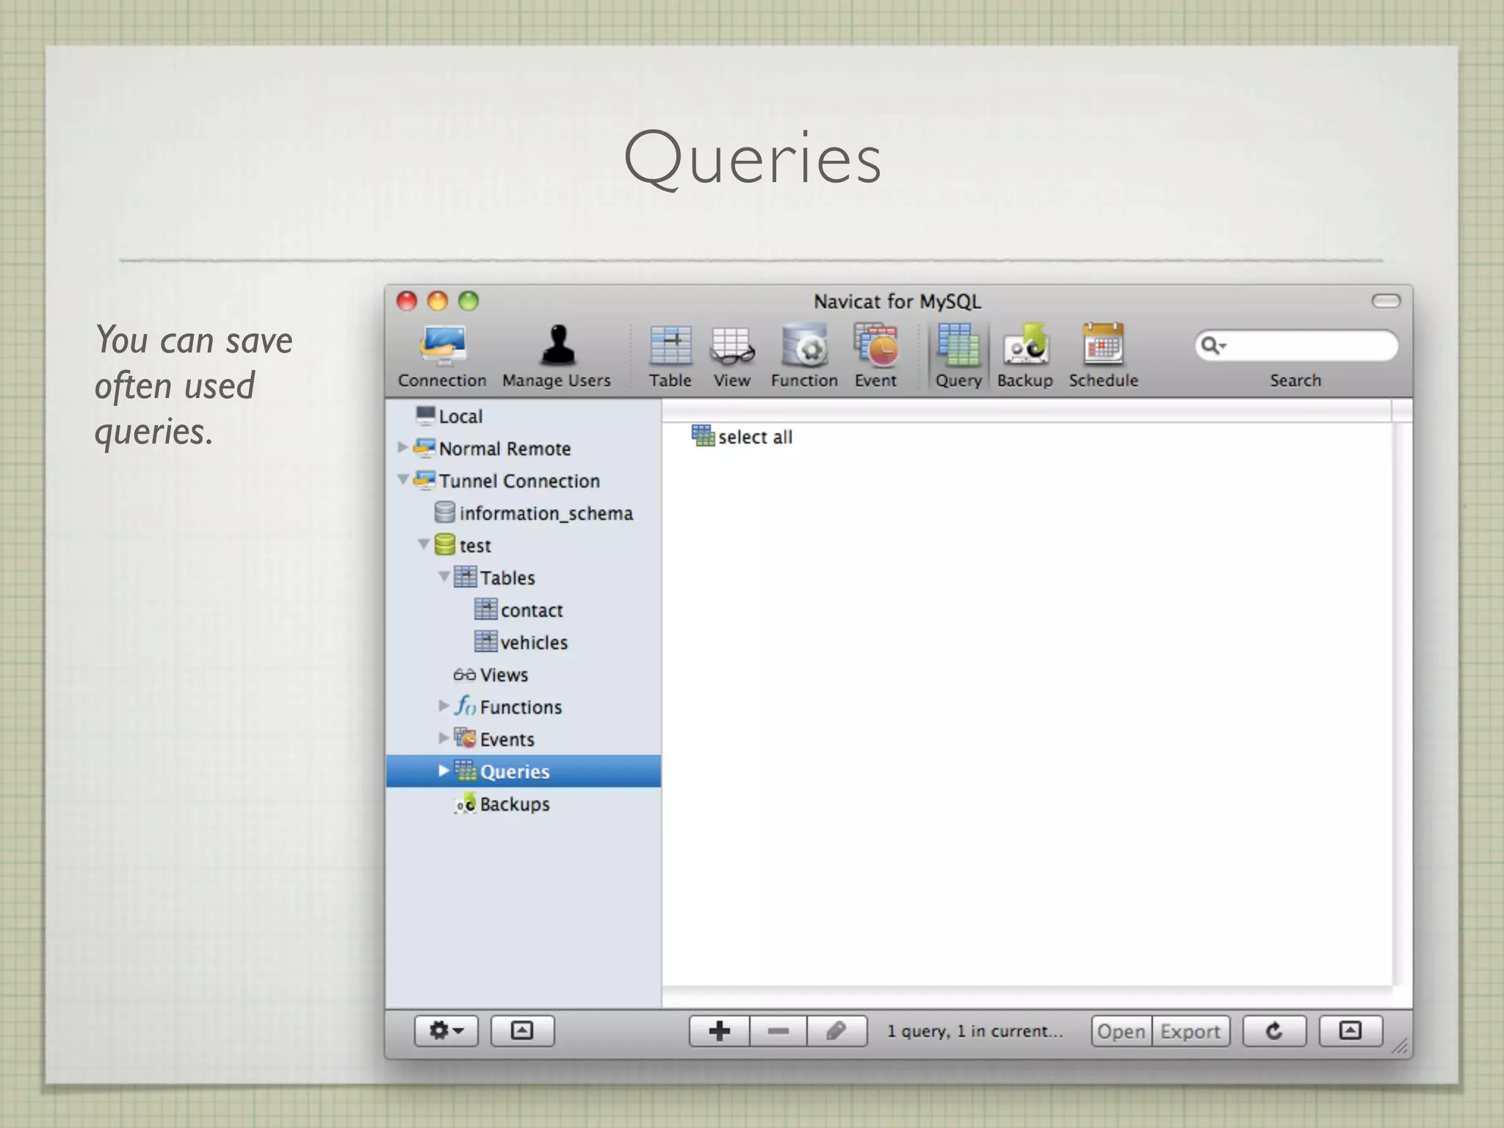The width and height of the screenshot is (1504, 1128).
Task: Select the Normal Remote connection
Action: (505, 449)
